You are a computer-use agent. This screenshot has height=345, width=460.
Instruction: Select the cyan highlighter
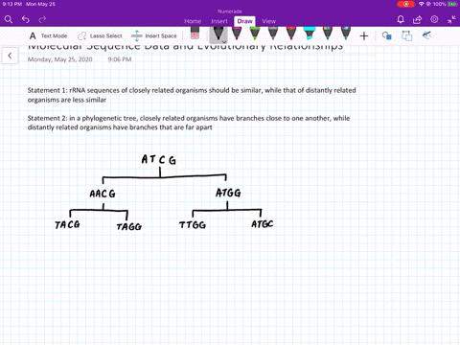[310, 34]
